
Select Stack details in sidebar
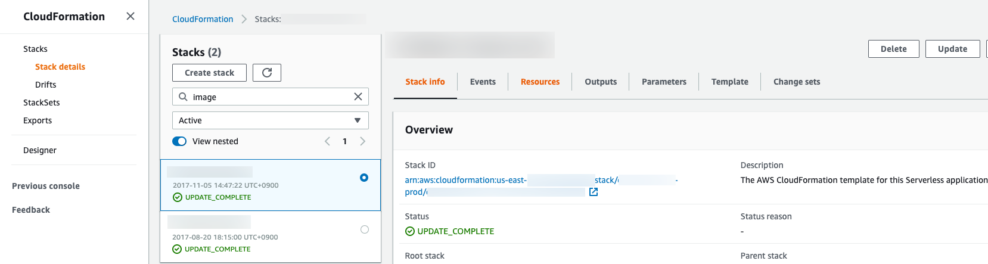coord(60,67)
